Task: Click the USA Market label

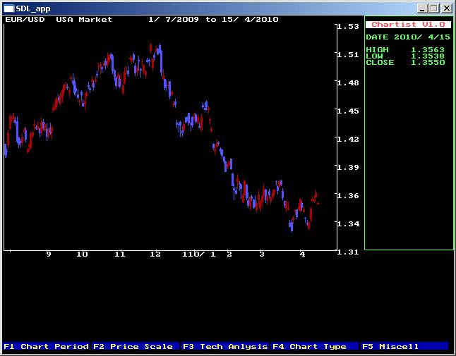Action: (84, 20)
